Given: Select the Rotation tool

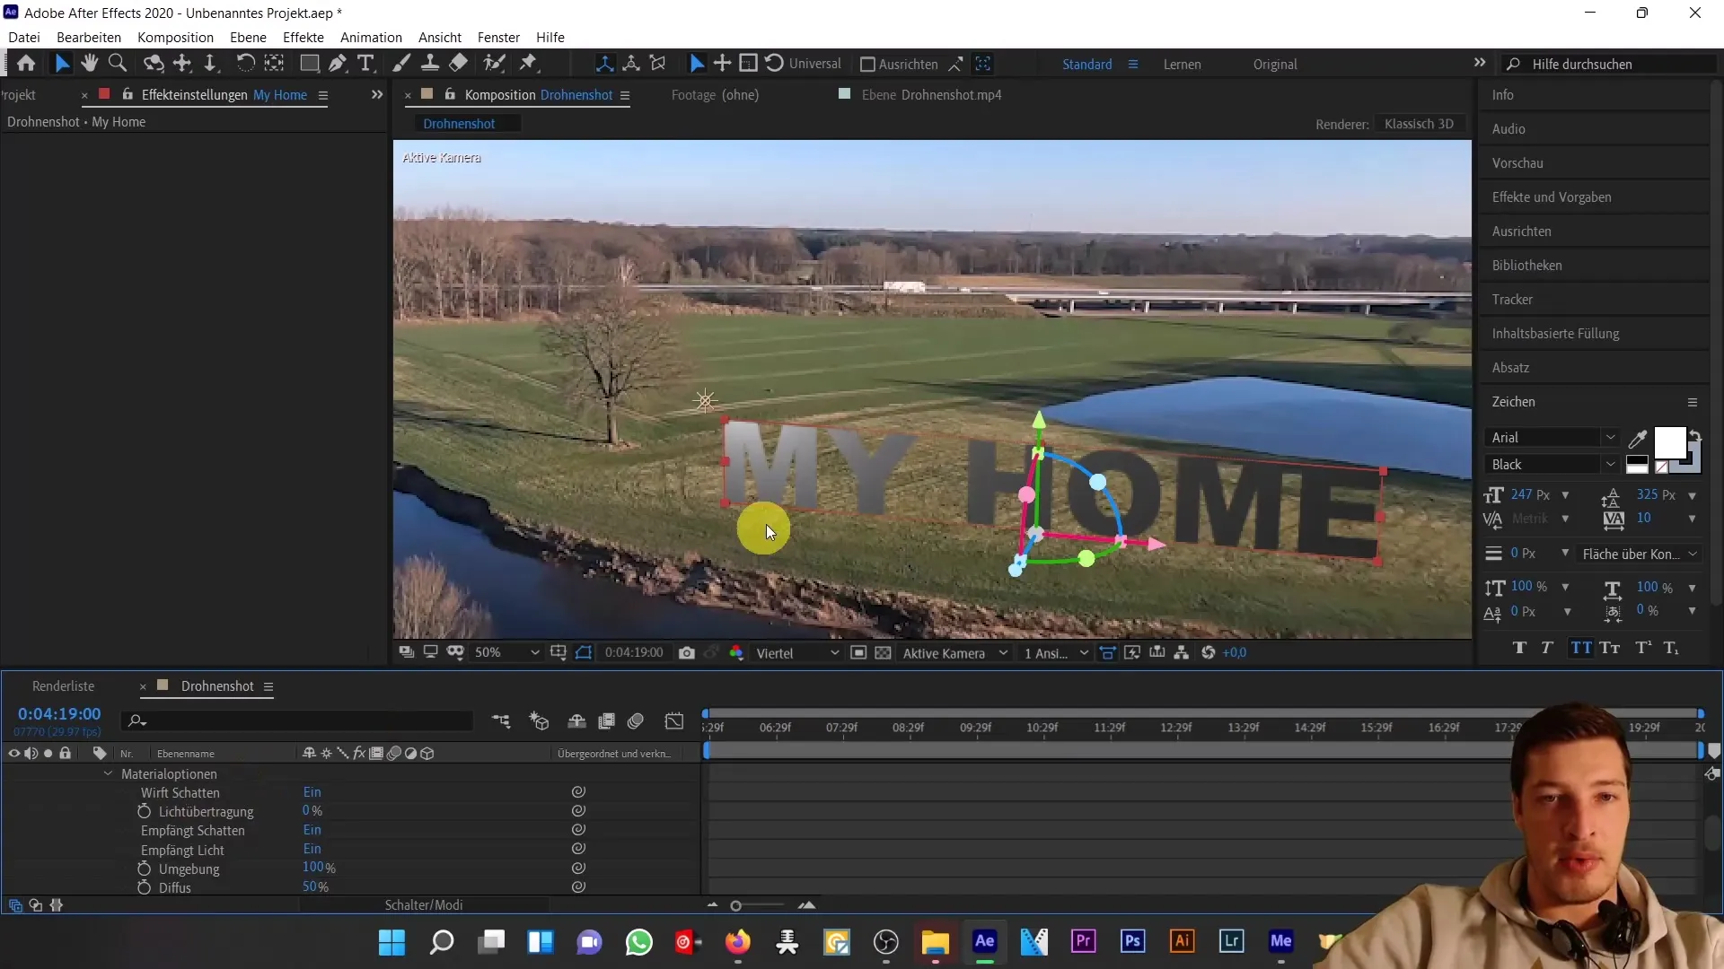Looking at the screenshot, I should pyautogui.click(x=244, y=64).
